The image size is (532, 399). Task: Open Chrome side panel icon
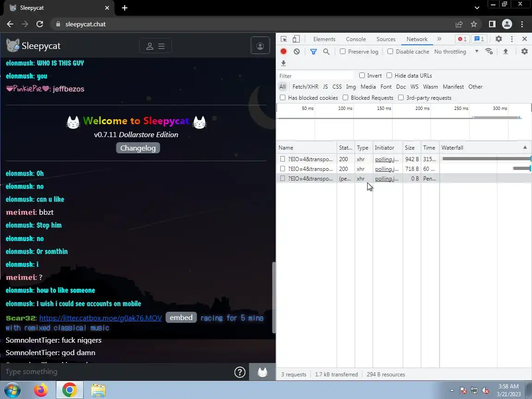pyautogui.click(x=492, y=24)
